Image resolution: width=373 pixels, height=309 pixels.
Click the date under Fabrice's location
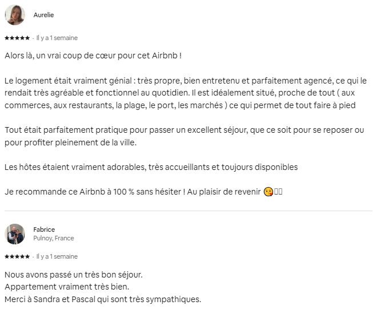[x=57, y=256]
